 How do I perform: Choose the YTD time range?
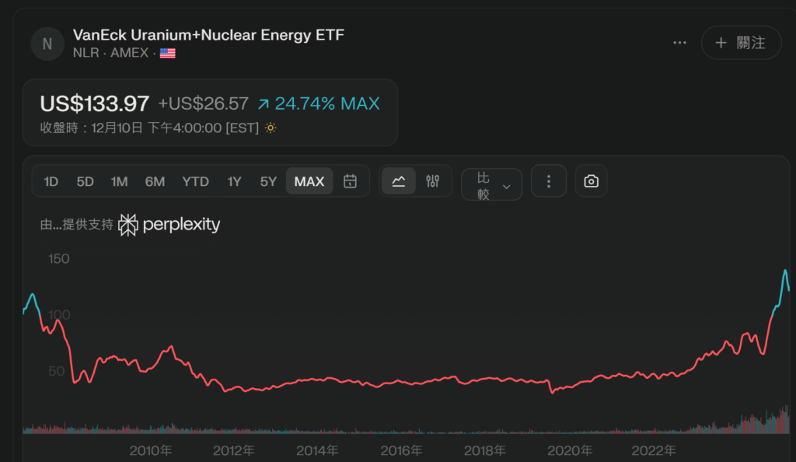pos(195,181)
